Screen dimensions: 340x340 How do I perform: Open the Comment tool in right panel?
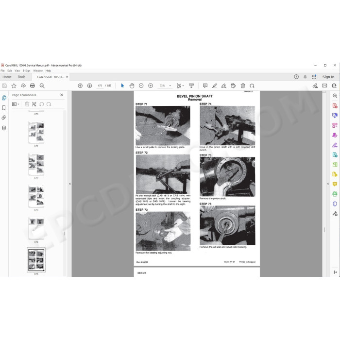335,184
